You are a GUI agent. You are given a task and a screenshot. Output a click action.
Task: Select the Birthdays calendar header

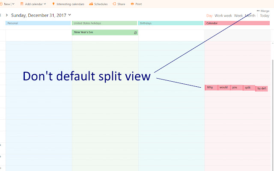pyautogui.click(x=171, y=23)
